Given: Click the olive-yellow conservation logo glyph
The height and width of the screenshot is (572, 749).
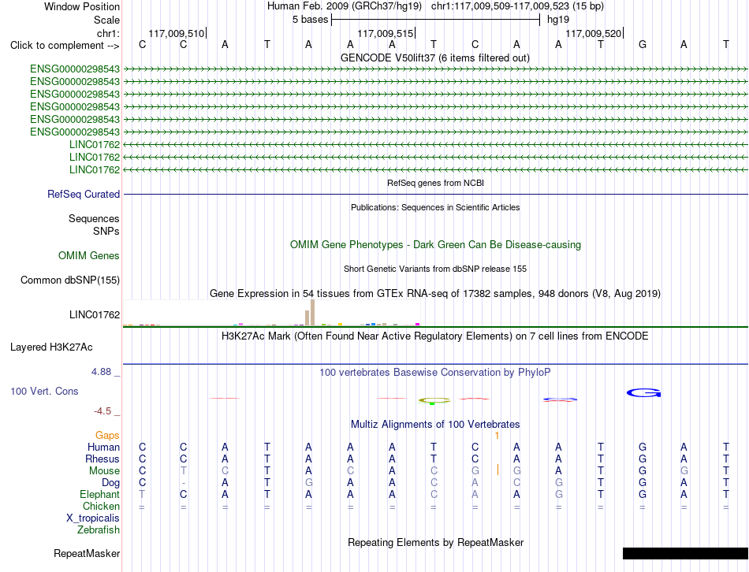Looking at the screenshot, I should point(434,400).
